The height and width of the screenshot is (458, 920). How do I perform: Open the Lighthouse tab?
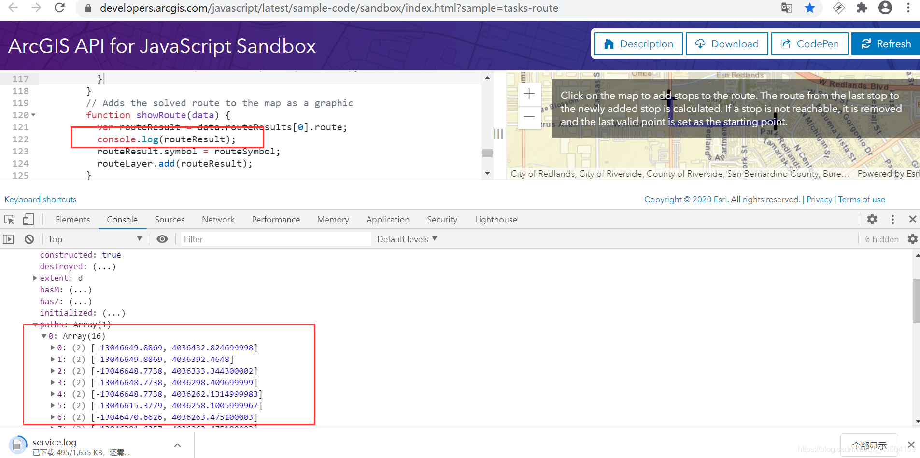click(x=496, y=220)
